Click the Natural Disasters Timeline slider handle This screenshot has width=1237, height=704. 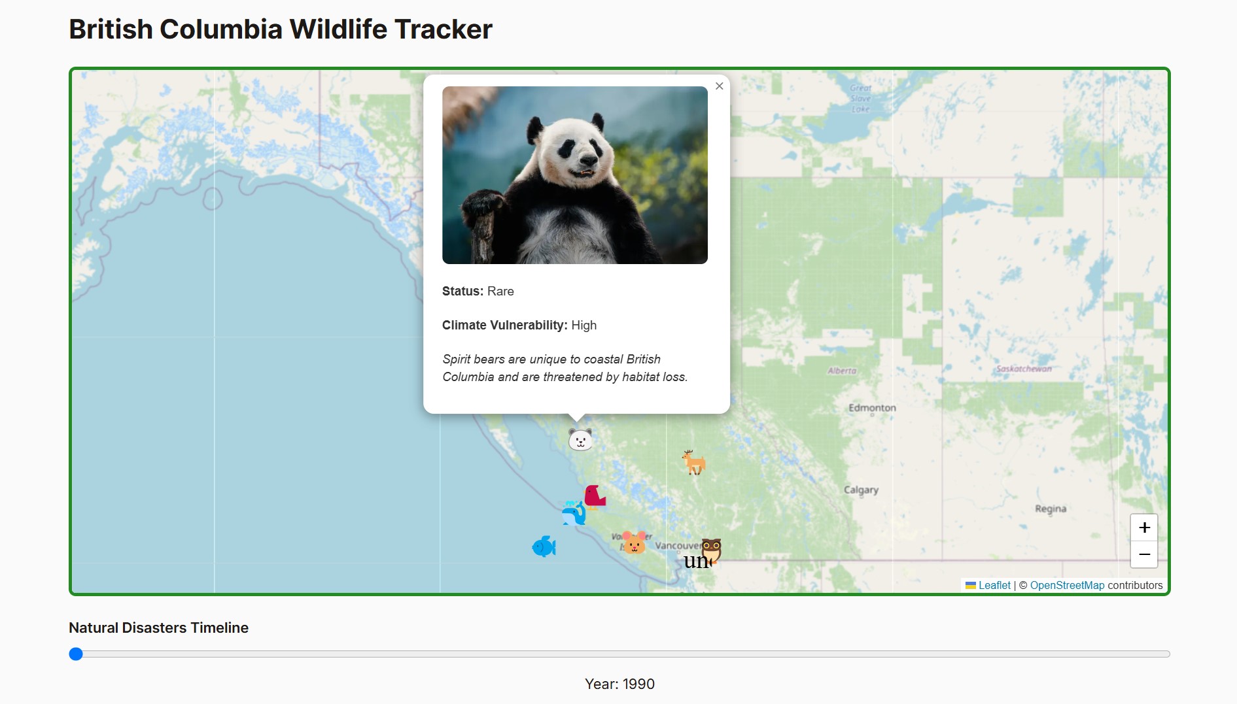coord(76,654)
